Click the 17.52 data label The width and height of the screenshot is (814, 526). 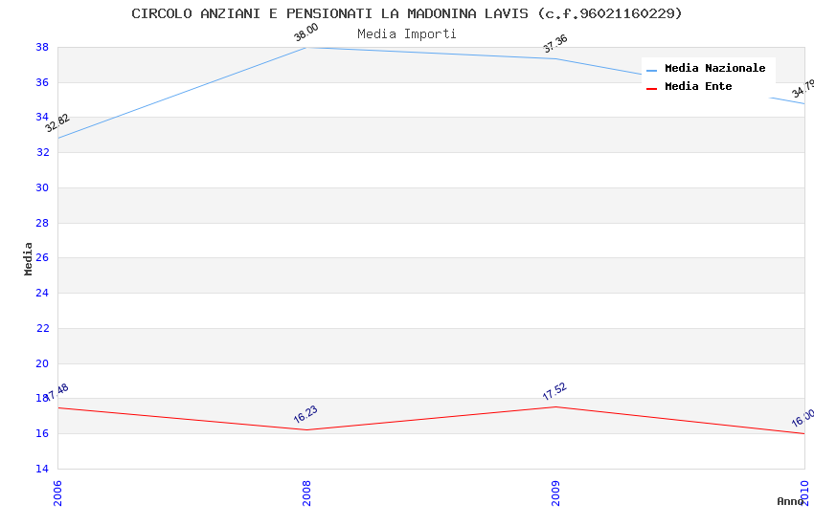(554, 391)
